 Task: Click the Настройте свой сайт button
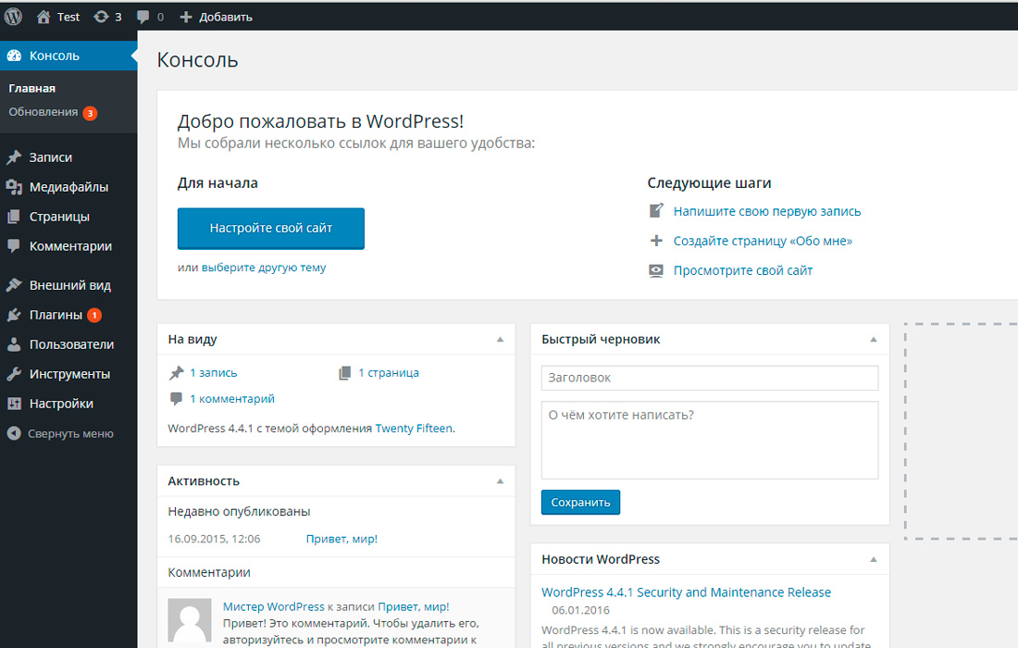[271, 229]
